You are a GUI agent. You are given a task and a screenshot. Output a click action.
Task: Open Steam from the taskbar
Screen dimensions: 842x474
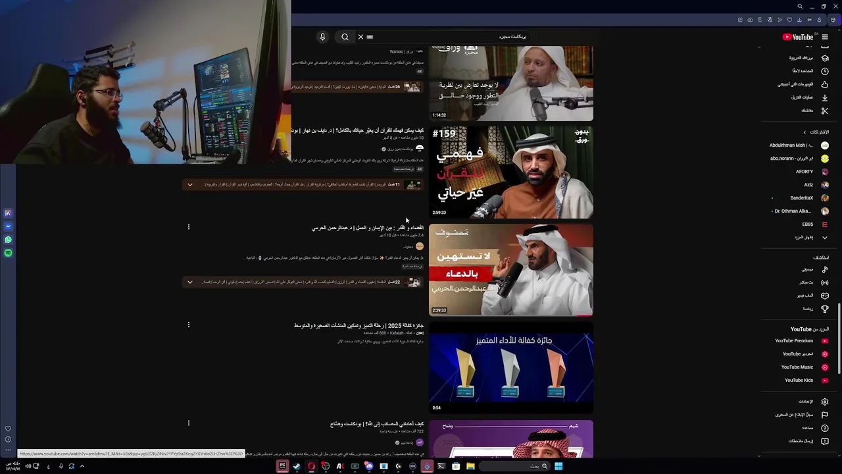click(297, 466)
